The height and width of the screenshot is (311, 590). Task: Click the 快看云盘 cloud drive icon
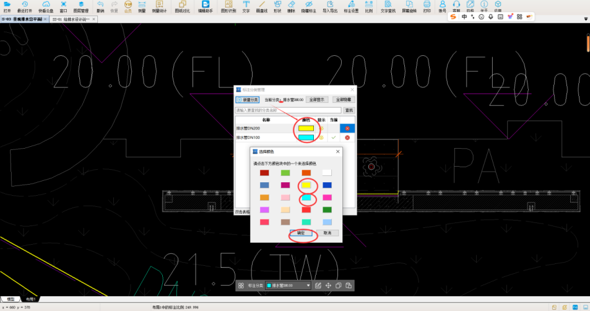coord(46,7)
